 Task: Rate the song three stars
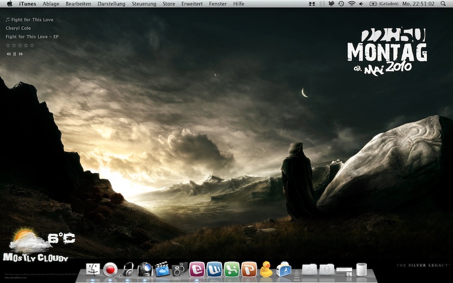(x=20, y=45)
